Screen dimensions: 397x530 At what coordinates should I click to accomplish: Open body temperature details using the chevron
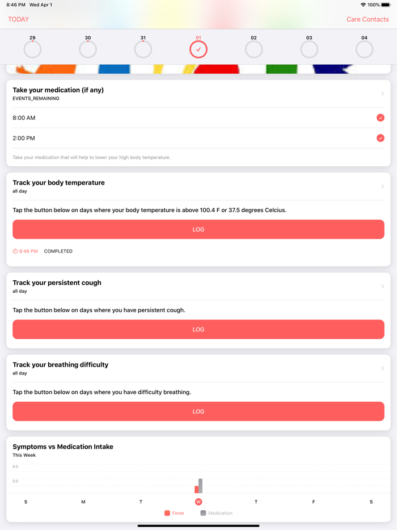(382, 186)
